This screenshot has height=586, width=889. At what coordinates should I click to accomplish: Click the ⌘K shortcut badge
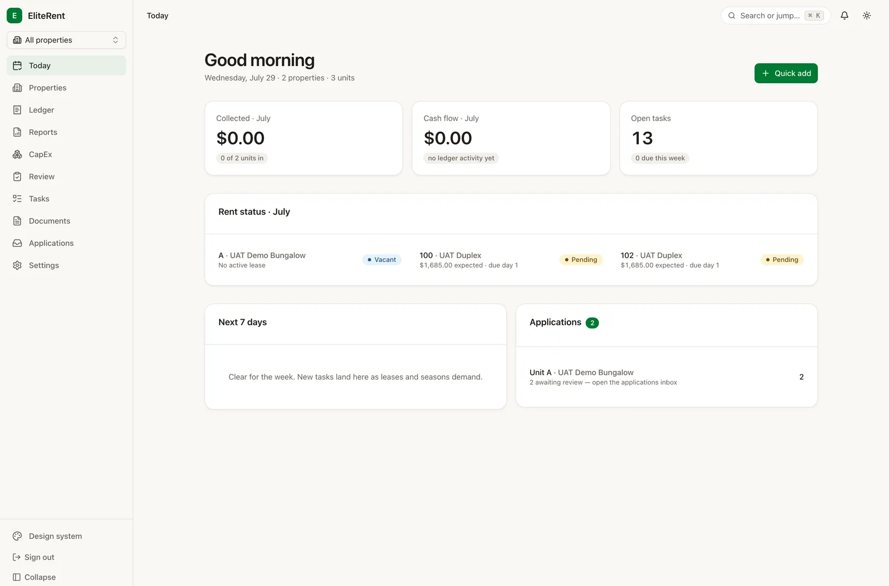click(814, 16)
